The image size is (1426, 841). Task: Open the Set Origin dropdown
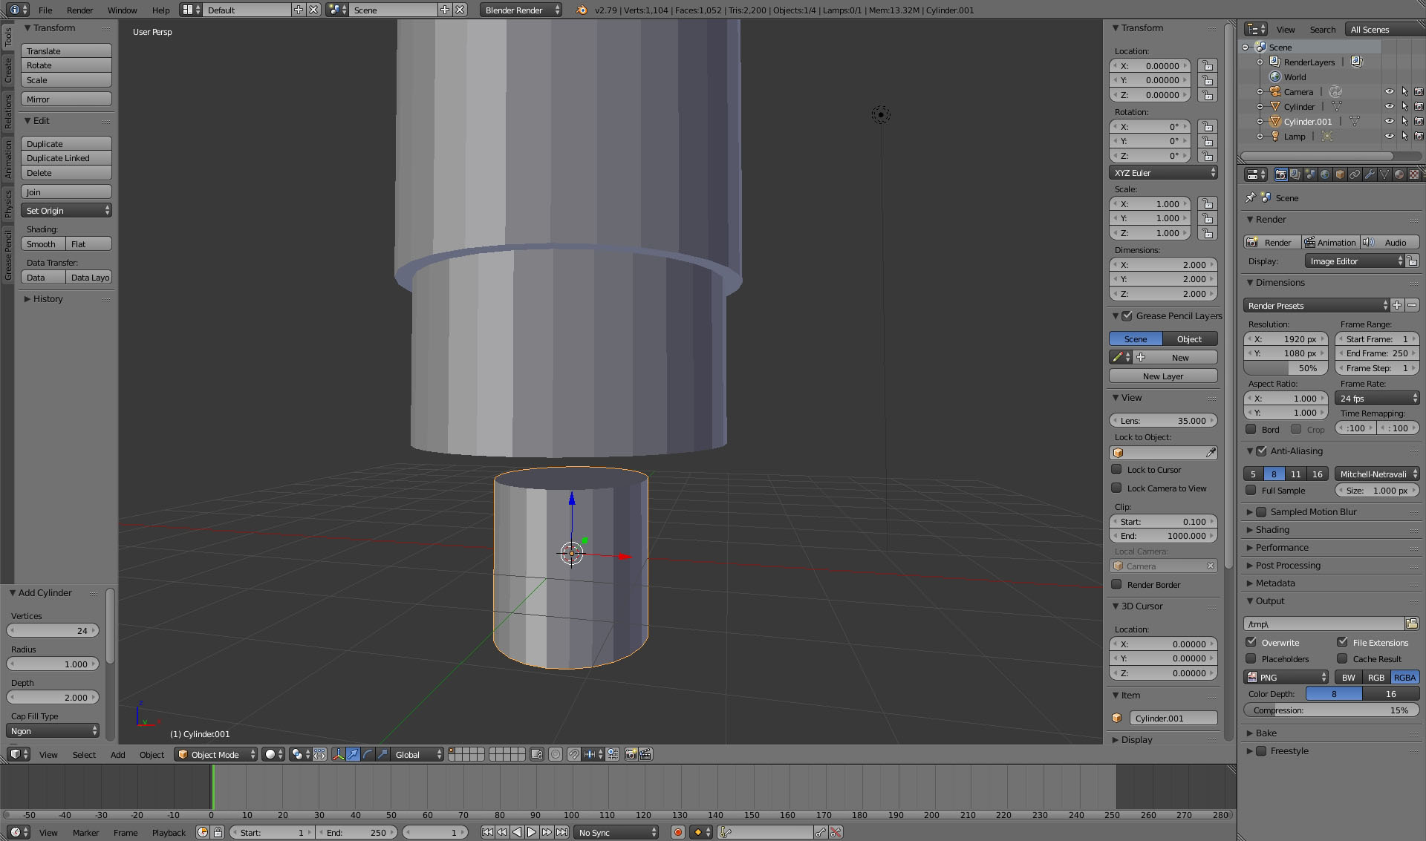tap(66, 211)
